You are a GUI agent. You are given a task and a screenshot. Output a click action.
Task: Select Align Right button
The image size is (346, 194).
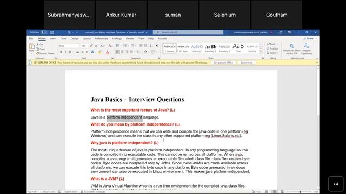127,52
